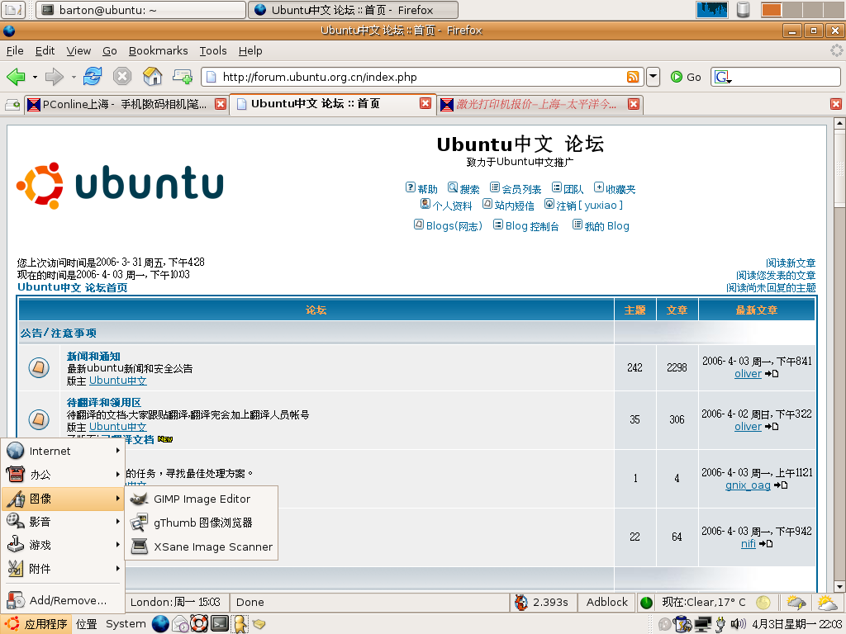Reload the page with the refresh icon
This screenshot has width=846, height=634.
click(x=93, y=77)
